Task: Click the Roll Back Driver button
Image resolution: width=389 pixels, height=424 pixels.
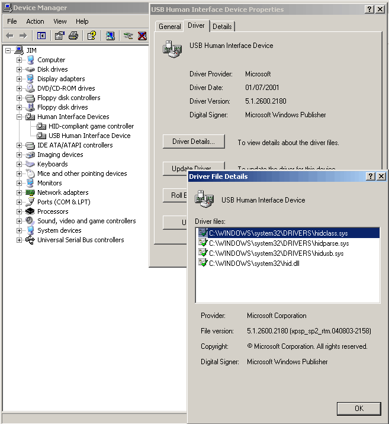Action: coord(175,195)
